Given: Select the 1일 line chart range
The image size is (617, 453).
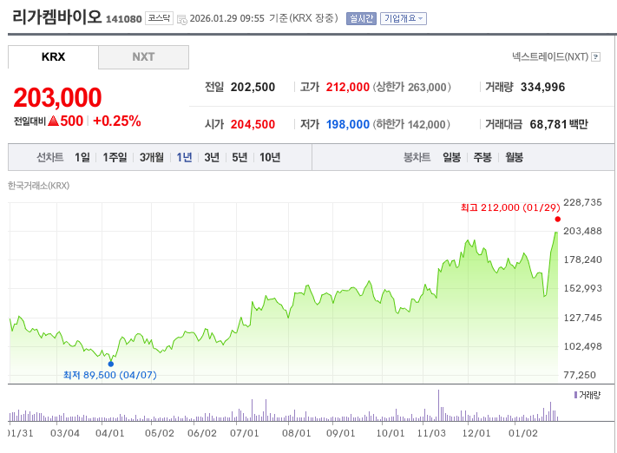Looking at the screenshot, I should 82,157.
